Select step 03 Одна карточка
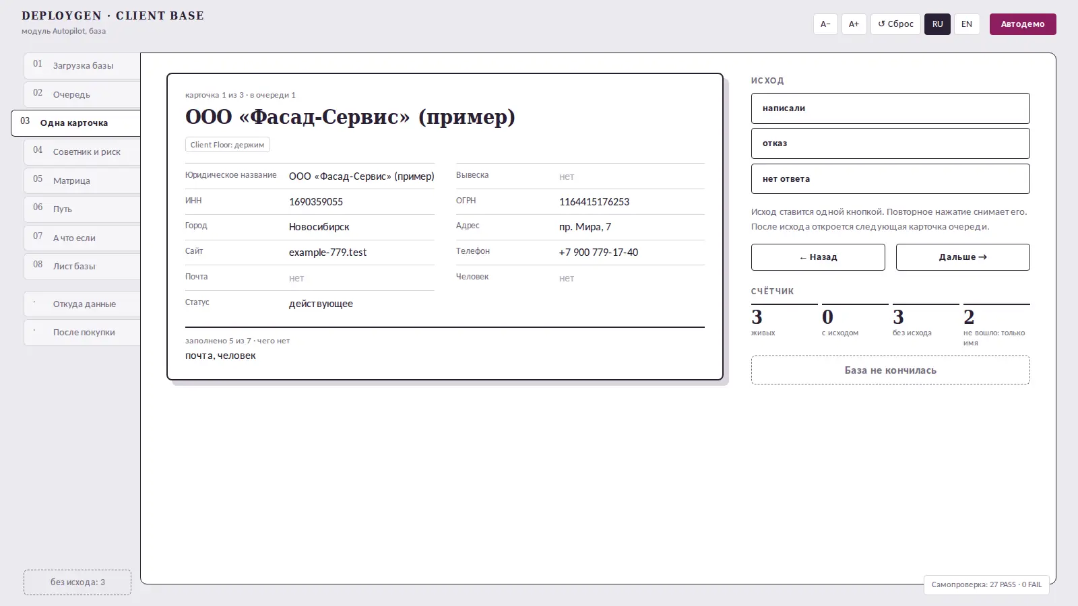Image resolution: width=1078 pixels, height=606 pixels. [75, 123]
